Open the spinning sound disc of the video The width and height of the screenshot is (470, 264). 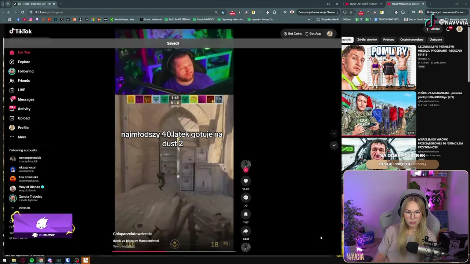246,247
